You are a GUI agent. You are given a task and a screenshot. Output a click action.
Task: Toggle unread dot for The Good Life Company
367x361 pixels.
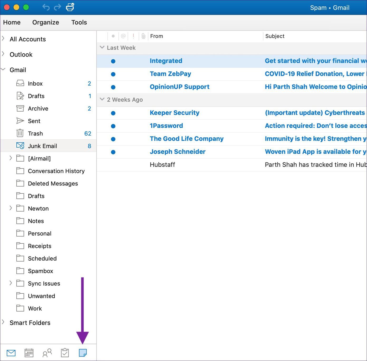tap(113, 139)
